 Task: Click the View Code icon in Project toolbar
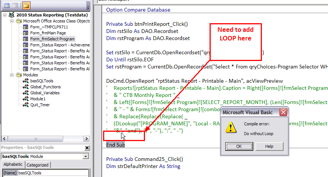coord(7,6)
